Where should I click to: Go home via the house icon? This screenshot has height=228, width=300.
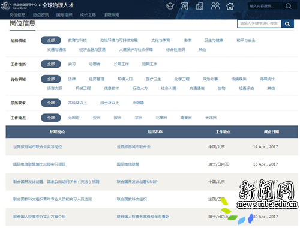point(230,6)
